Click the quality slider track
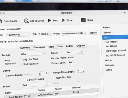128x98 pixels. click(31, 74)
